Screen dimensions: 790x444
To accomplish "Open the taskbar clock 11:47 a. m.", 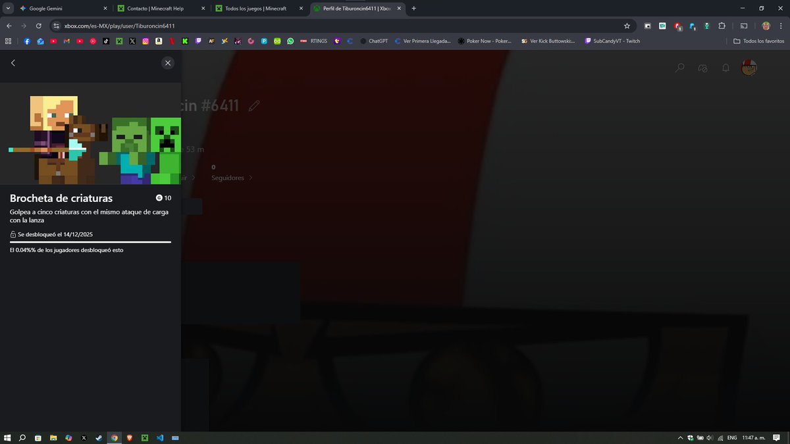I will (753, 437).
